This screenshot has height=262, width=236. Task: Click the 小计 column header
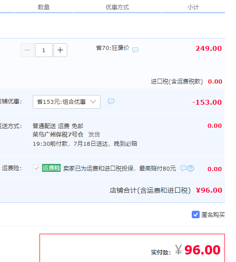[x=193, y=7]
